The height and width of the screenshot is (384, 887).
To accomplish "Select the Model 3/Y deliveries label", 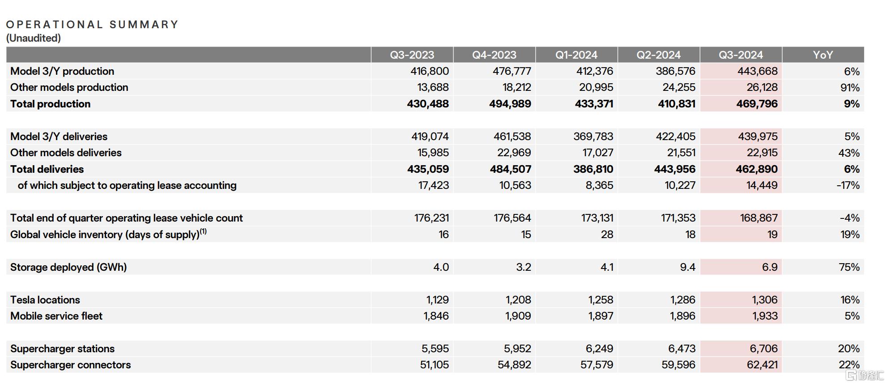I will tap(59, 137).
